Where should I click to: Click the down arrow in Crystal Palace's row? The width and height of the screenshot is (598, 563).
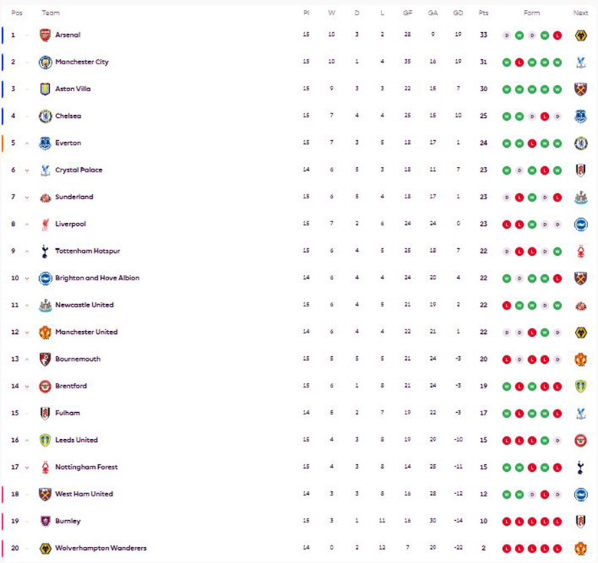tap(27, 170)
